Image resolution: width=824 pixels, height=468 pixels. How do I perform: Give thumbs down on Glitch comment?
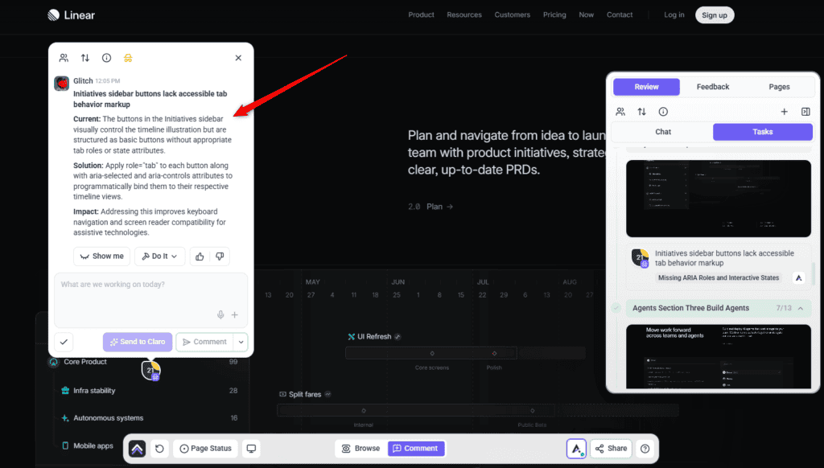(220, 257)
